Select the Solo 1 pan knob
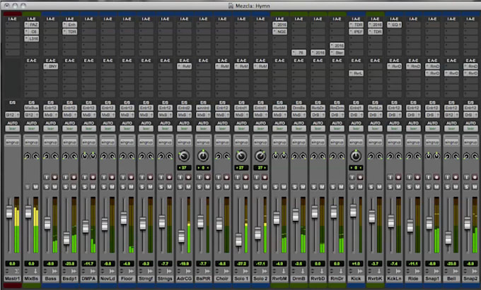 click(241, 156)
